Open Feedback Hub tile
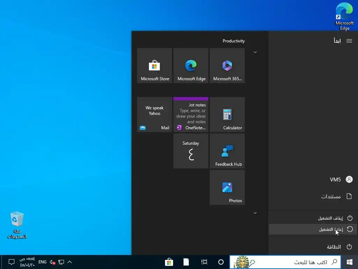This screenshot has height=269, width=358. (x=227, y=151)
